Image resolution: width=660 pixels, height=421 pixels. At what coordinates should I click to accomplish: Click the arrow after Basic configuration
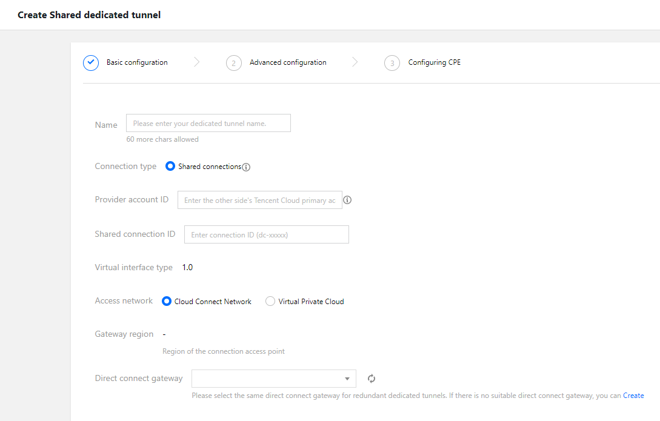click(x=196, y=62)
